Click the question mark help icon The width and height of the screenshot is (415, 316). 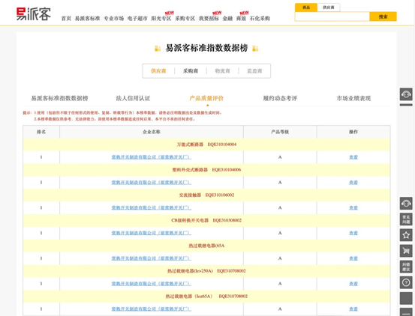(406, 282)
